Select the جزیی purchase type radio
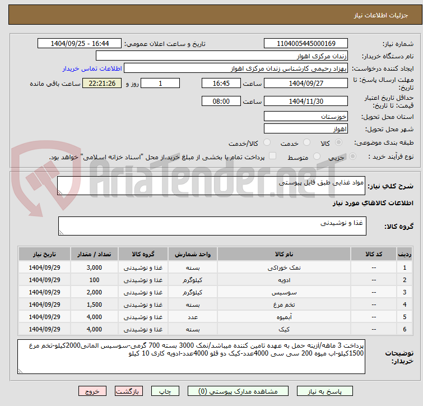This screenshot has width=423, height=406. click(352, 156)
